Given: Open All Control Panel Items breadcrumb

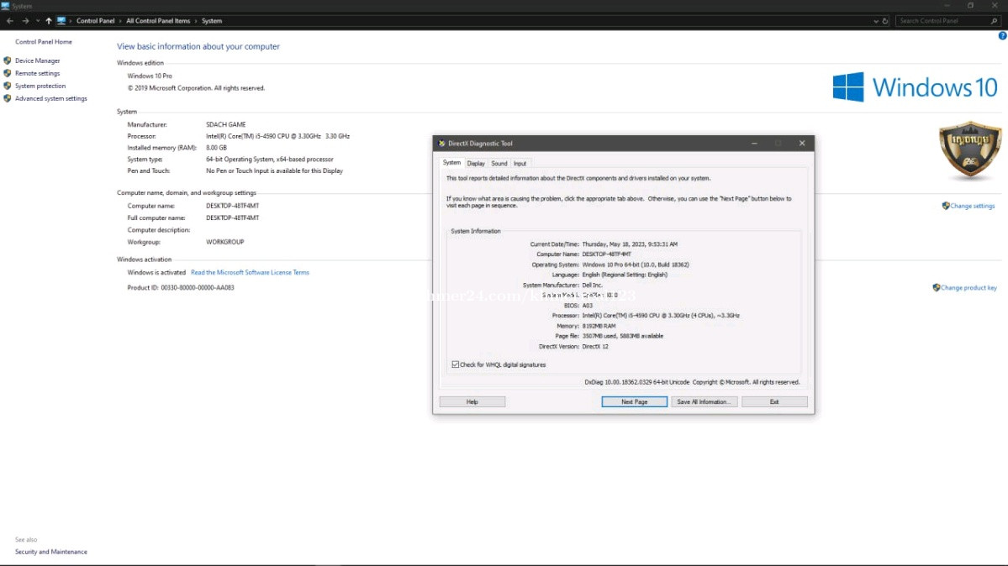Looking at the screenshot, I should (158, 20).
